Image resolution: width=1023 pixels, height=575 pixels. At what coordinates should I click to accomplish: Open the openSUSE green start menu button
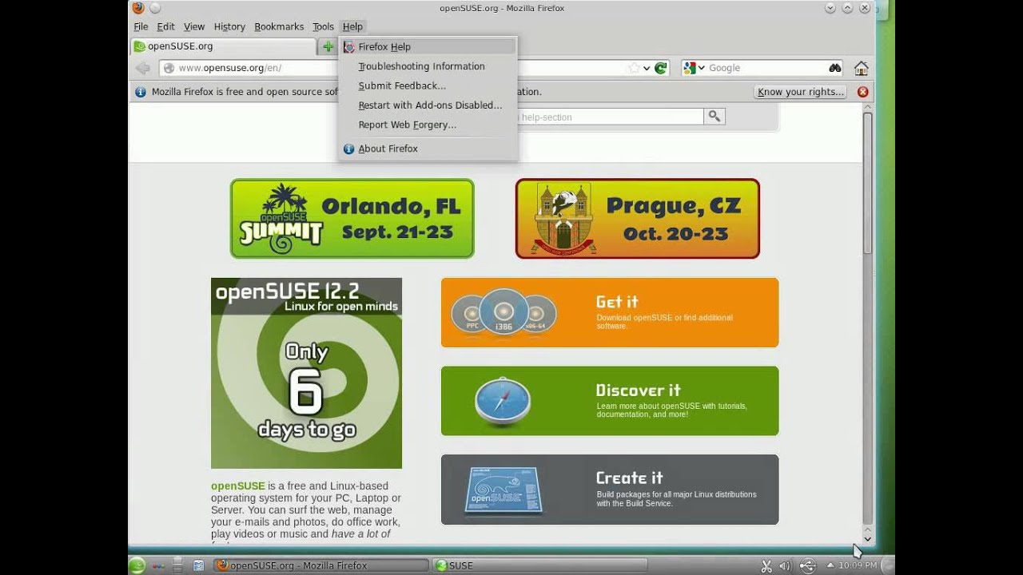pyautogui.click(x=137, y=565)
